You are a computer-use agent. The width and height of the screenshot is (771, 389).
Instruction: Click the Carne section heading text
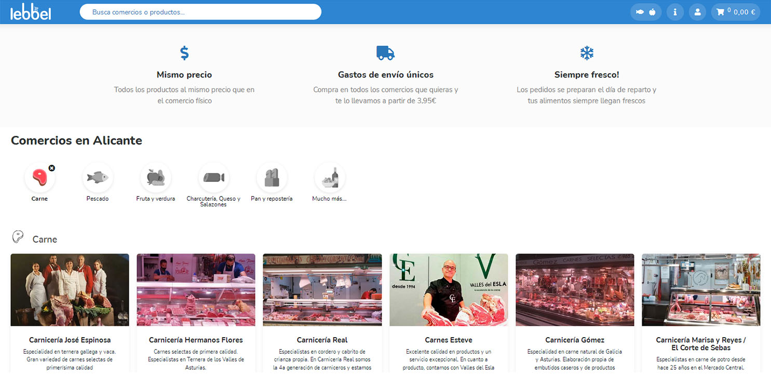pos(45,240)
